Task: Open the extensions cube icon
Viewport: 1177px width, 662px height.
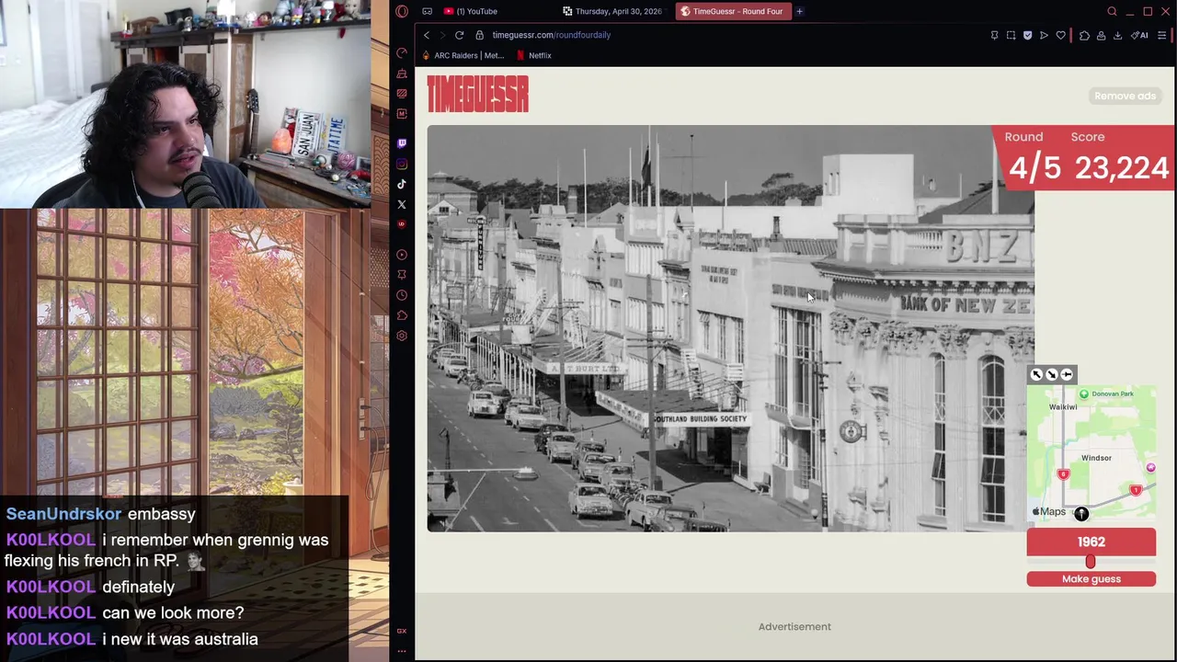Action: coord(1084,35)
